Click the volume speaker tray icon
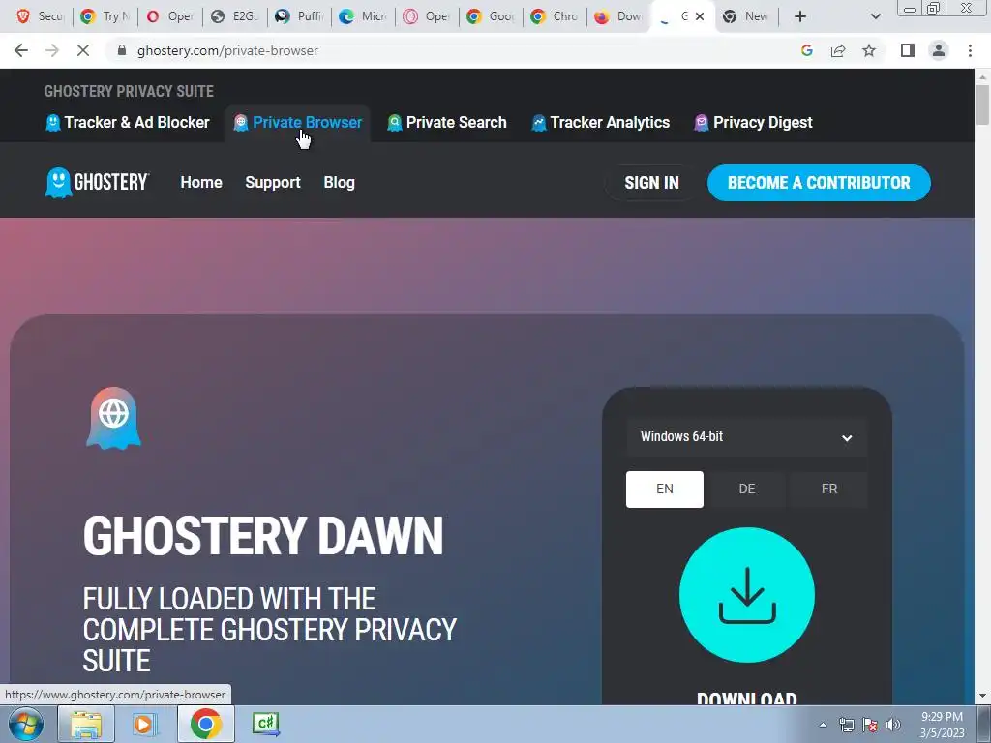This screenshot has width=991, height=743. 893,725
